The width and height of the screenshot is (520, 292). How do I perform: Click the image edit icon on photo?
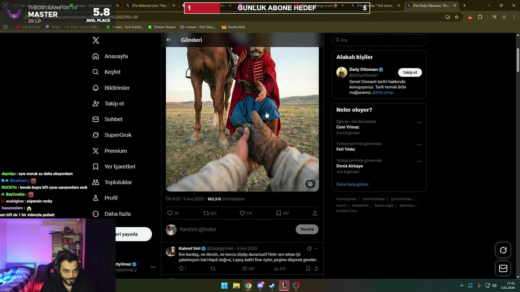tap(310, 184)
